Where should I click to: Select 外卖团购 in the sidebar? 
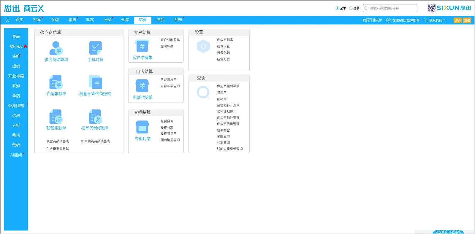tap(16, 106)
